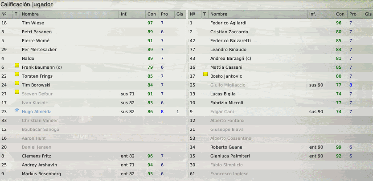Sort left table by Gls column
373x181 pixels.
pyautogui.click(x=180, y=14)
